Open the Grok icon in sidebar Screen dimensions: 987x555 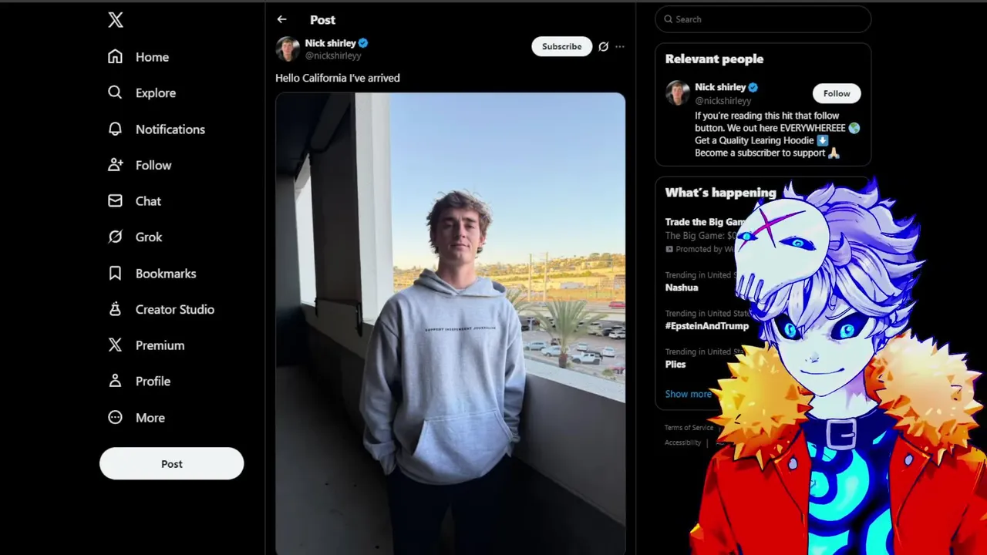pos(115,237)
